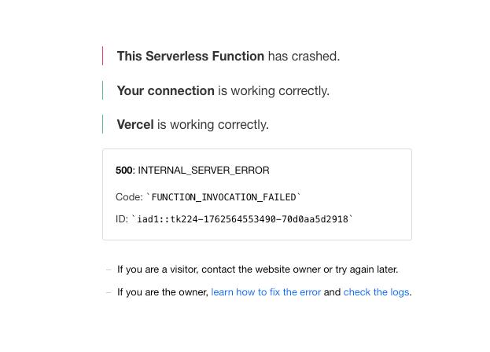490x352 pixels.
Task: Click the 'Code:' label
Action: (129, 197)
